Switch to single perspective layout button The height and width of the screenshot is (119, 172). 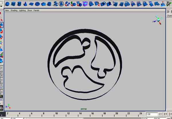[x=1, y=68]
